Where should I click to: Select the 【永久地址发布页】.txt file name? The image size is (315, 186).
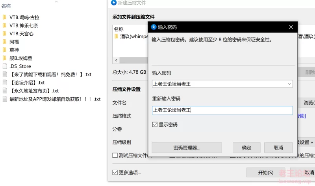[34, 91]
